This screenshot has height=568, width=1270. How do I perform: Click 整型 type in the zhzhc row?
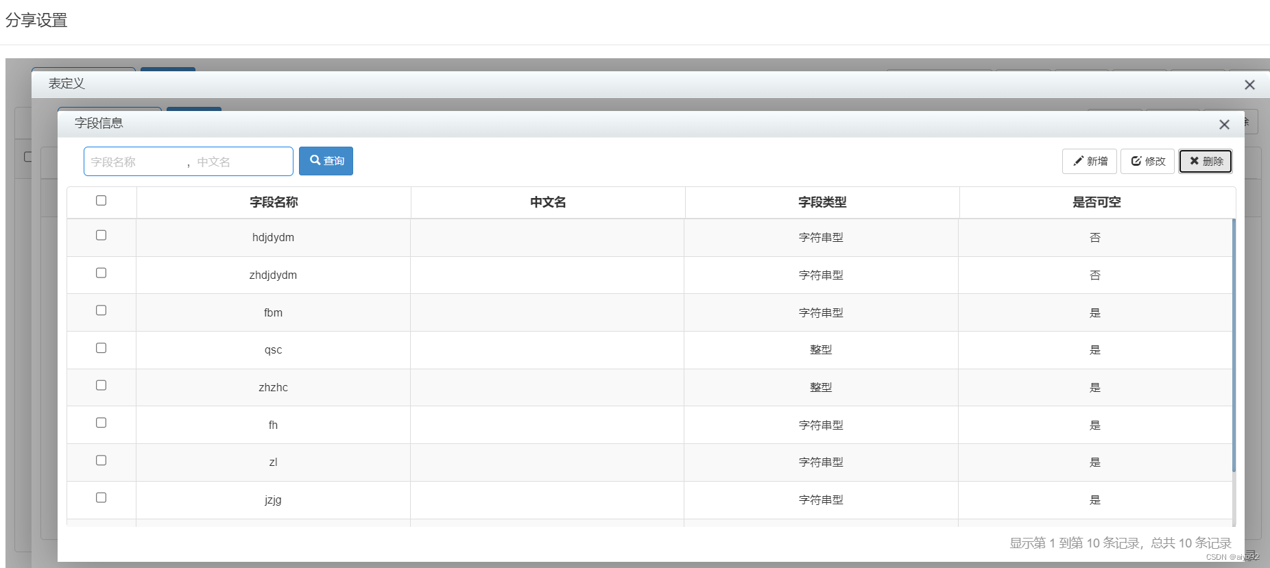click(821, 388)
